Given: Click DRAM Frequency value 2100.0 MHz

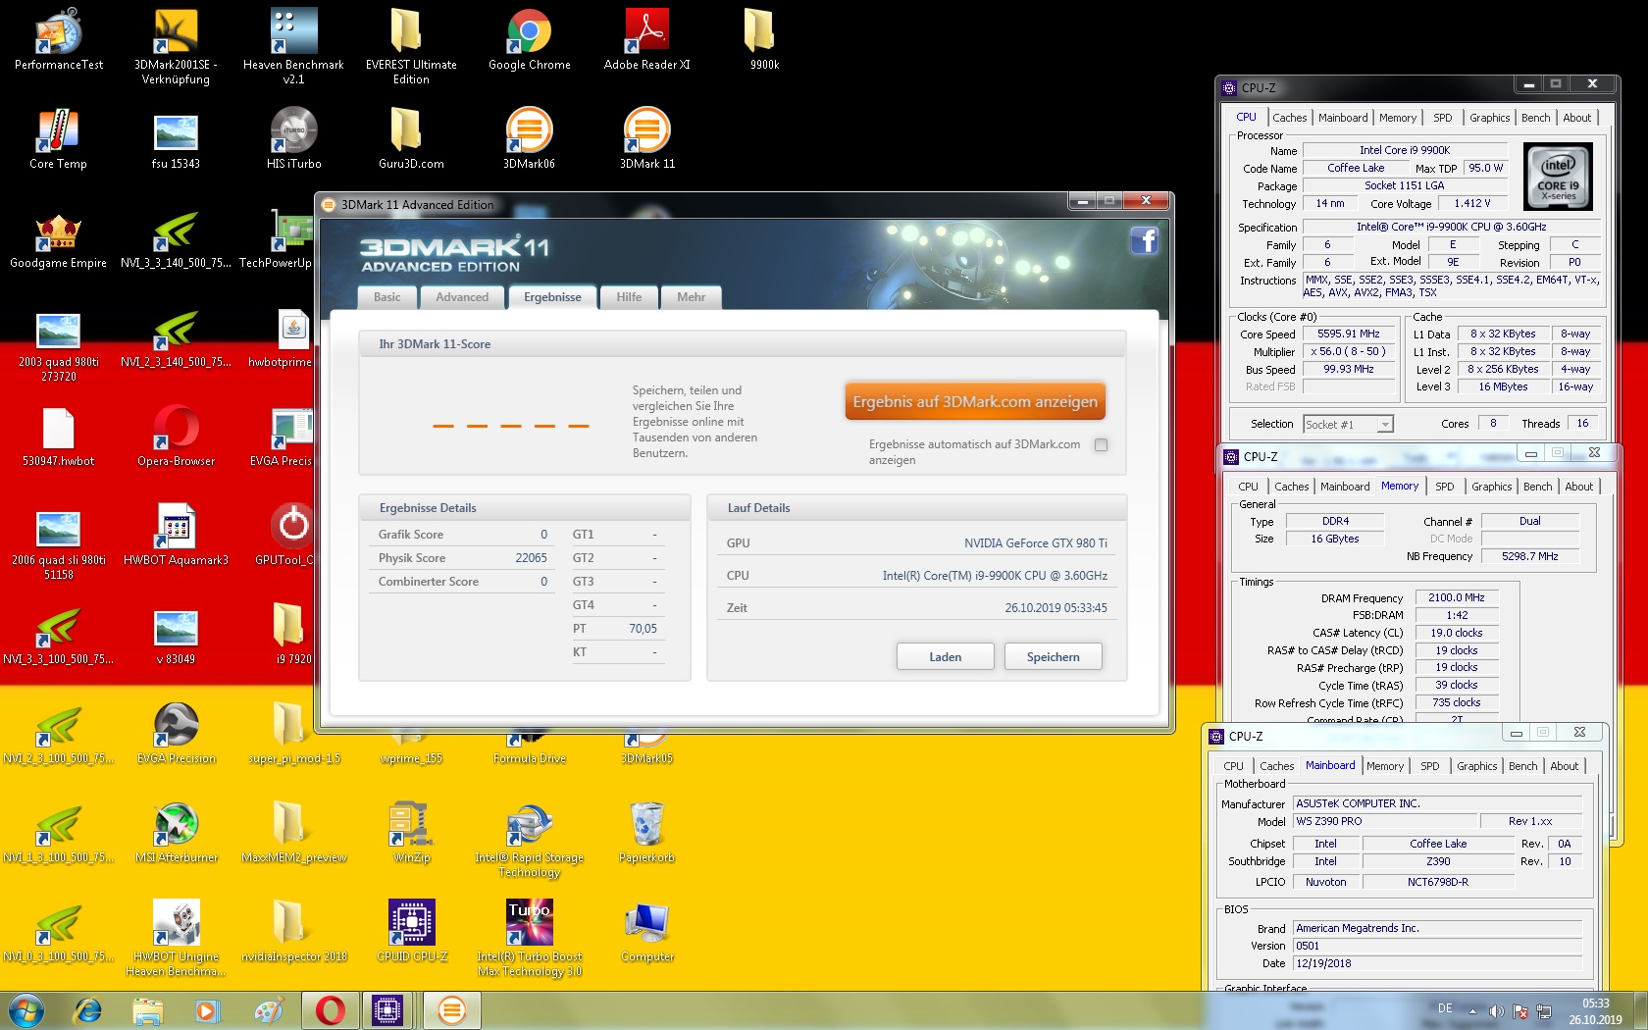Looking at the screenshot, I should [1456, 597].
